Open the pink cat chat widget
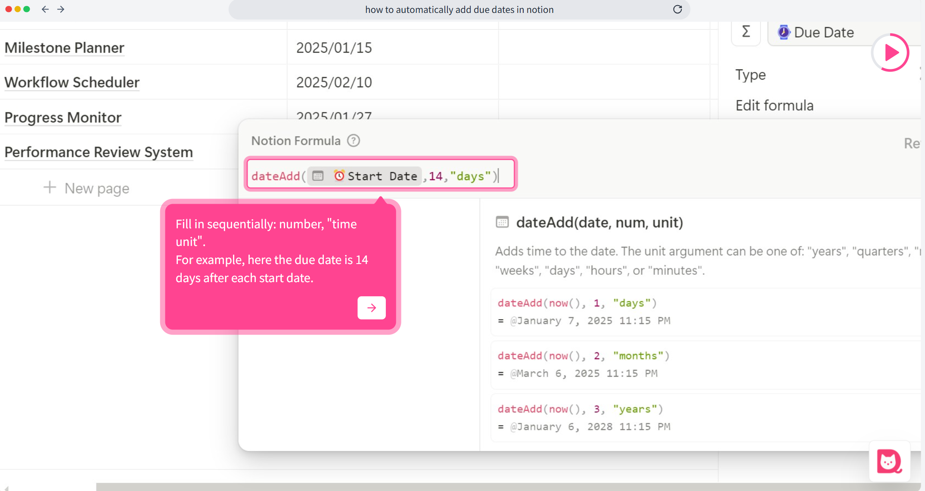The image size is (925, 491). click(890, 461)
